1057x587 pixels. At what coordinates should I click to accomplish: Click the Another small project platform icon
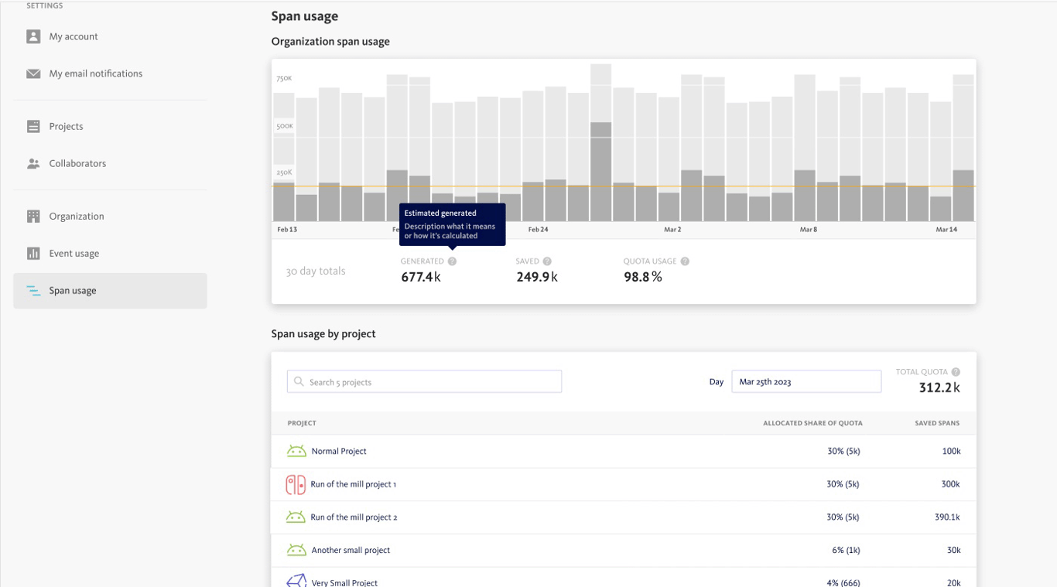pos(296,550)
